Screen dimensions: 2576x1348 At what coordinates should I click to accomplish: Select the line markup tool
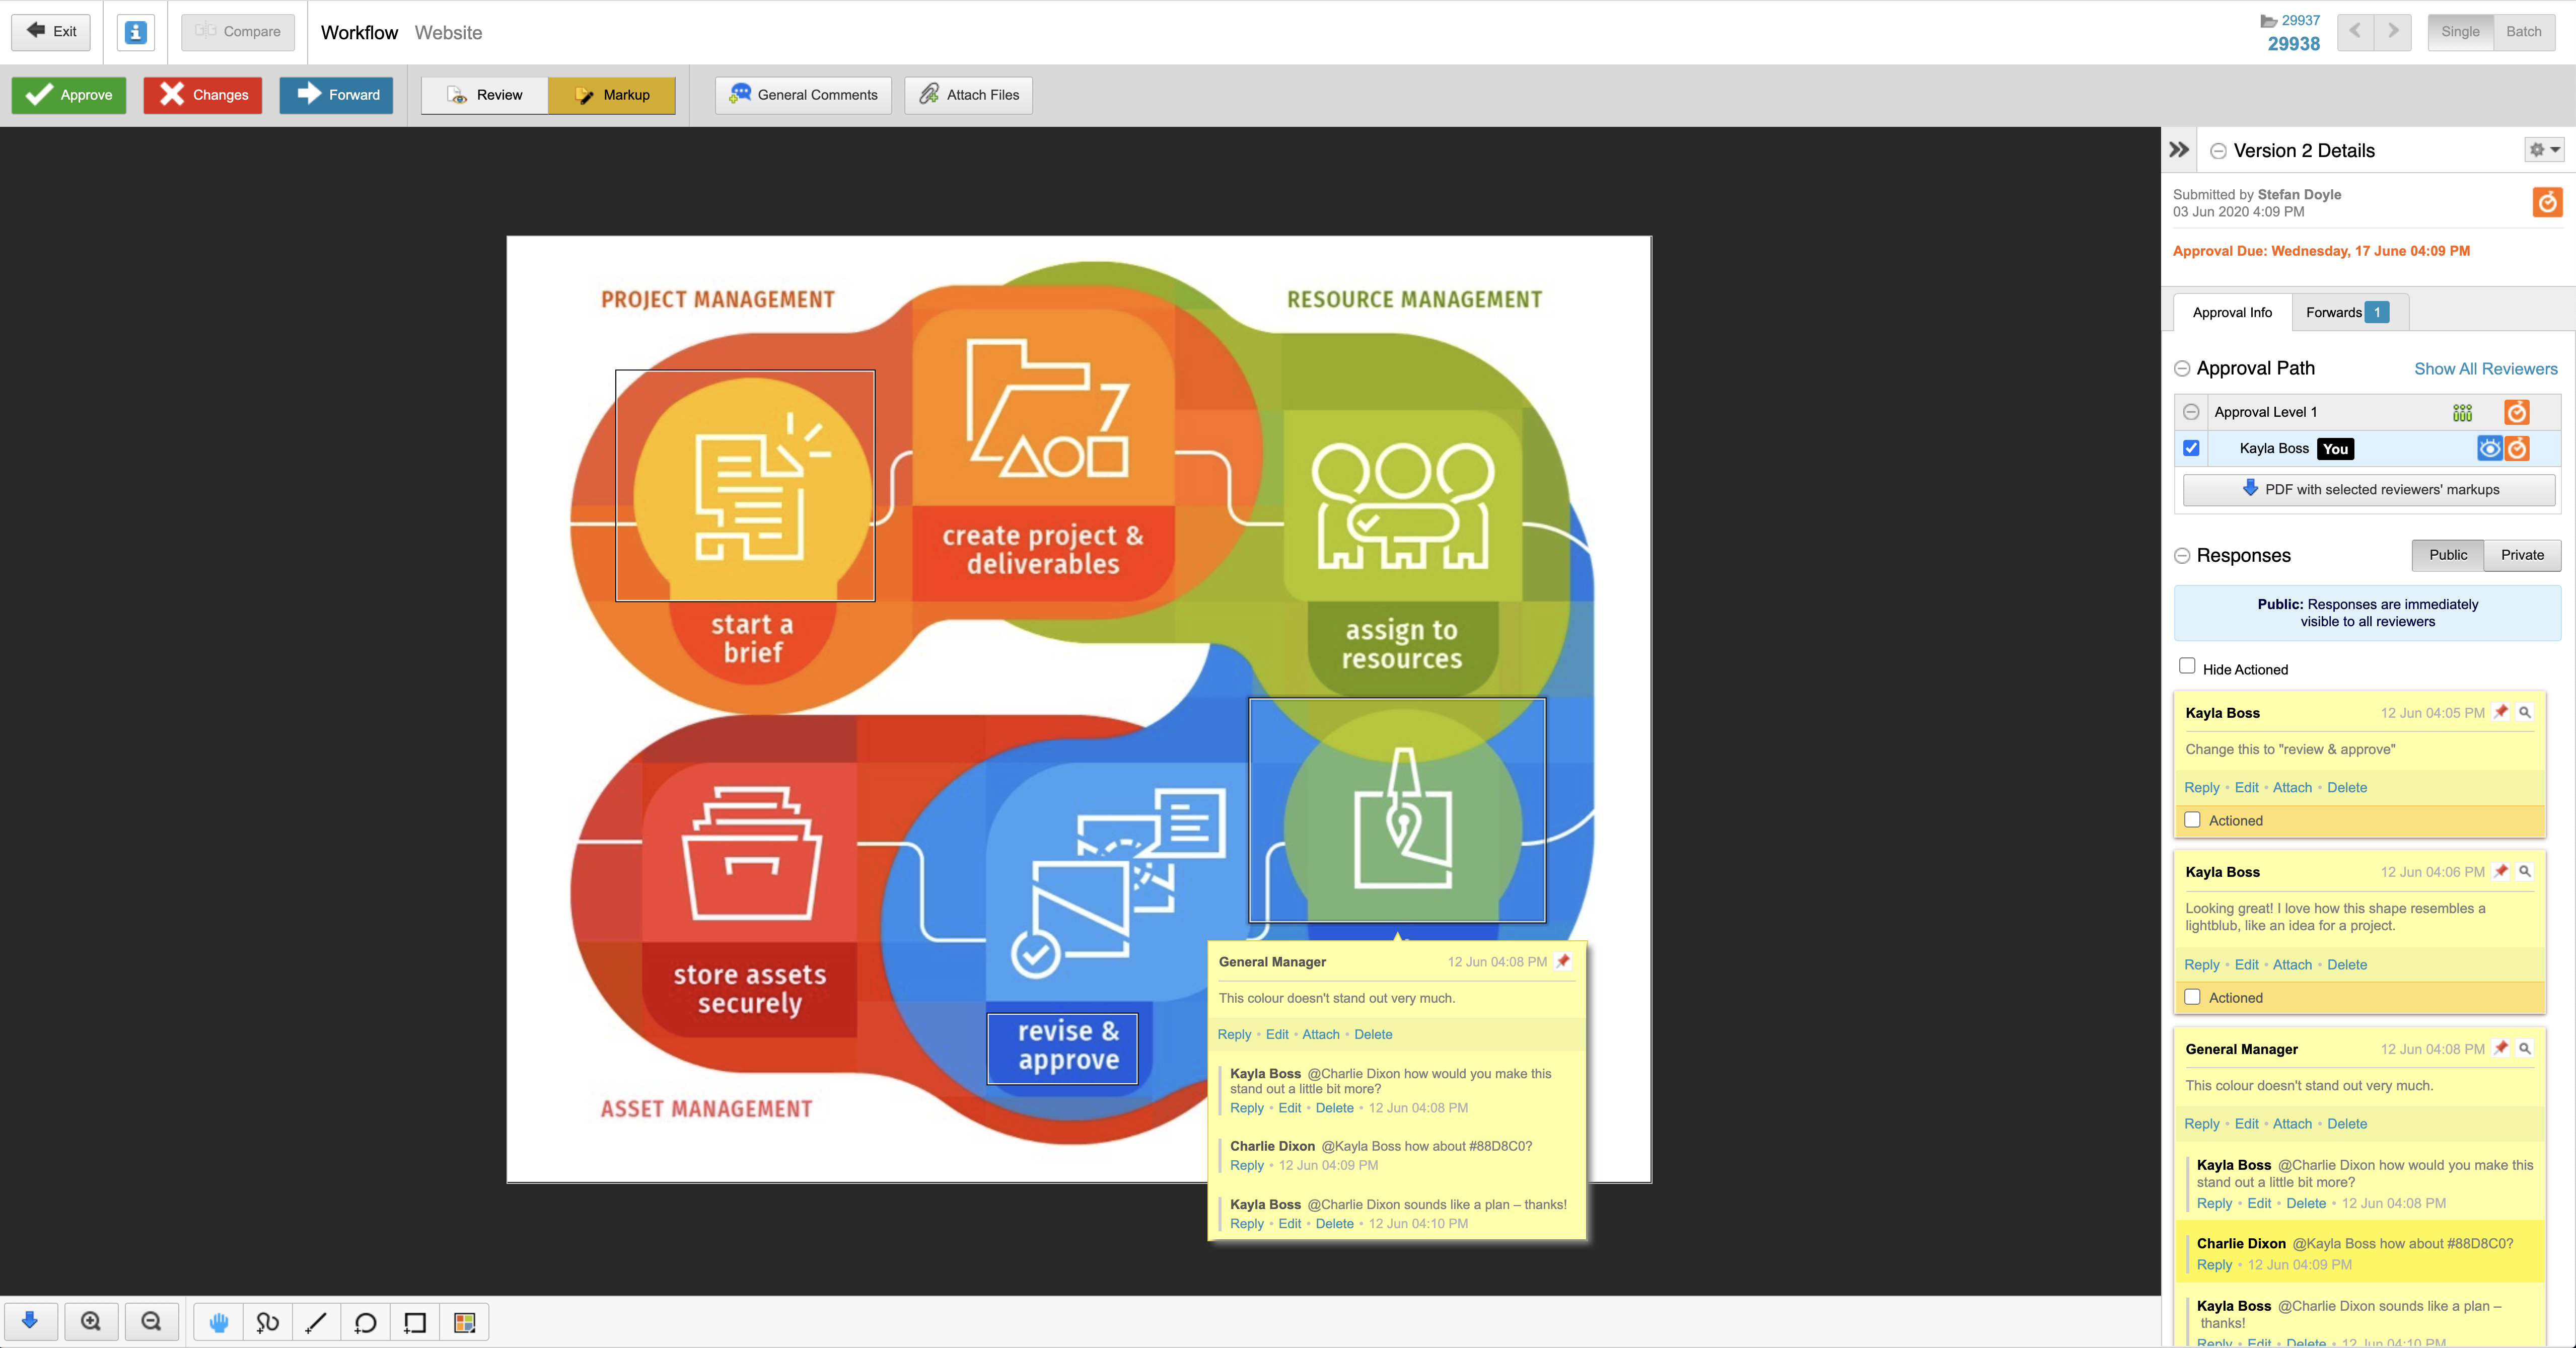pyautogui.click(x=316, y=1322)
